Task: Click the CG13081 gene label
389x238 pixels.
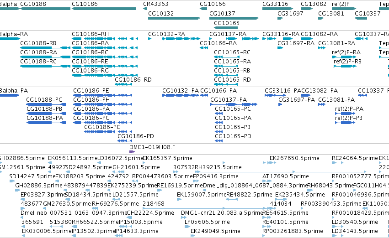Action: tap(331, 13)
